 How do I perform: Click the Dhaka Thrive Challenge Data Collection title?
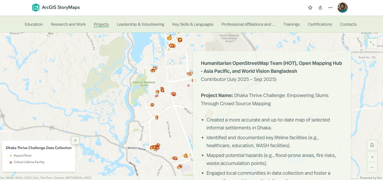tap(39, 148)
